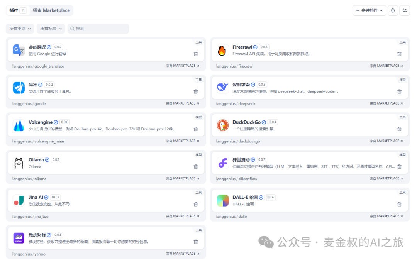
Task: Click the Volcengine mountain logo
Action: click(x=19, y=125)
